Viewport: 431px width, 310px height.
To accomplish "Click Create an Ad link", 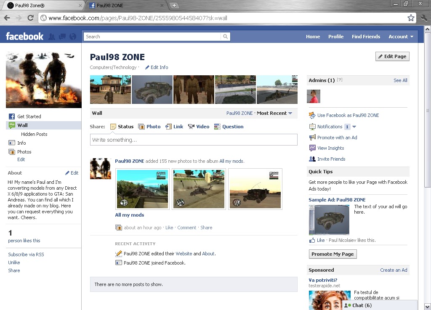I will pyautogui.click(x=394, y=270).
